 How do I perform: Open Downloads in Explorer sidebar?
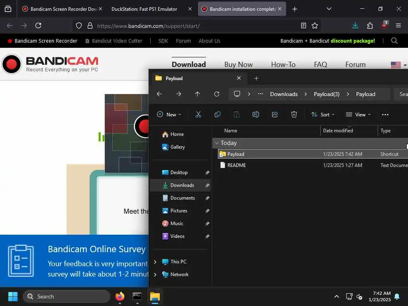pyautogui.click(x=180, y=185)
